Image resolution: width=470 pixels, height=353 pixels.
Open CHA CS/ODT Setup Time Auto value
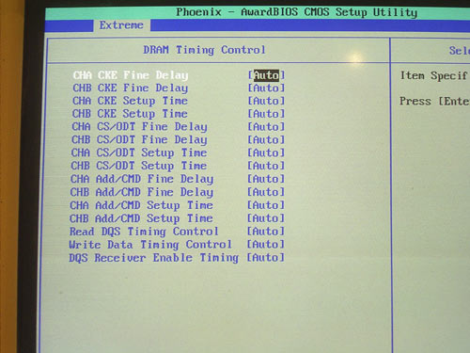tap(266, 152)
